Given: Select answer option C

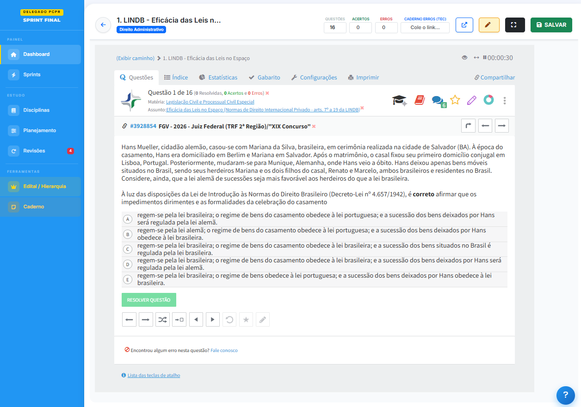Looking at the screenshot, I should pyautogui.click(x=128, y=249).
